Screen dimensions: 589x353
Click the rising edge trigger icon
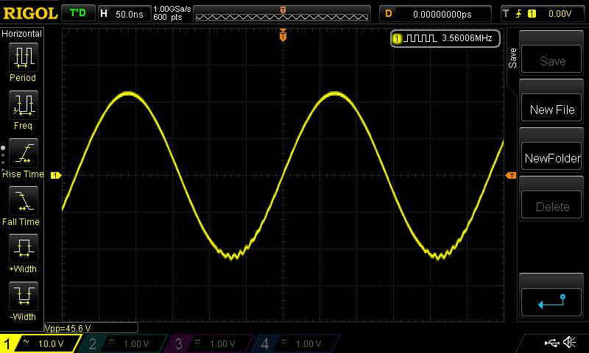pyautogui.click(x=519, y=14)
